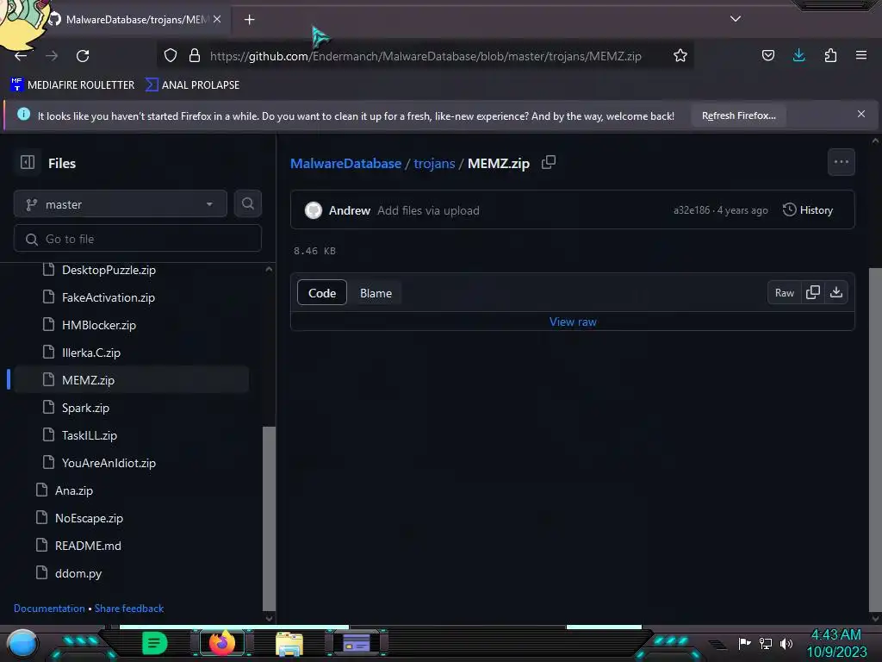Open the three-dot more file actions menu

[841, 162]
